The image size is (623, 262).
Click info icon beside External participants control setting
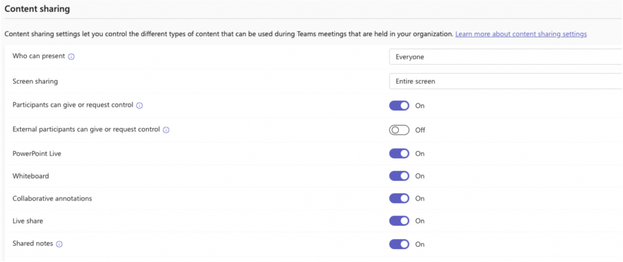click(x=166, y=130)
